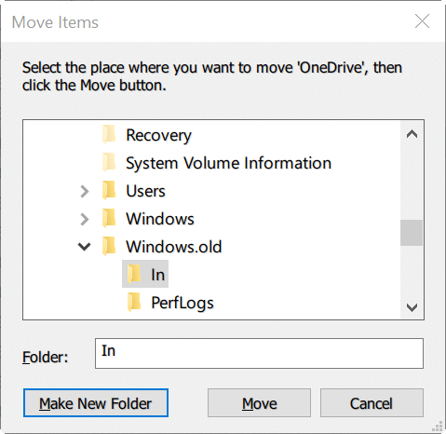Screen dimensions: 446x434
Task: Select the Recovery folder name
Action: click(x=158, y=136)
